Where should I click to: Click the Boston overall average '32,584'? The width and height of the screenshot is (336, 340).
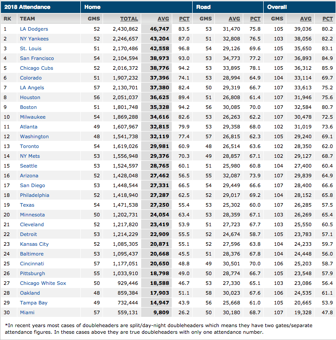[x=303, y=107]
